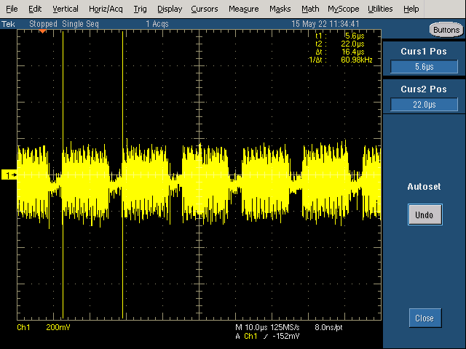Screen dimensions: 466x349
Task: Open the Utilities menu
Action: coord(380,9)
